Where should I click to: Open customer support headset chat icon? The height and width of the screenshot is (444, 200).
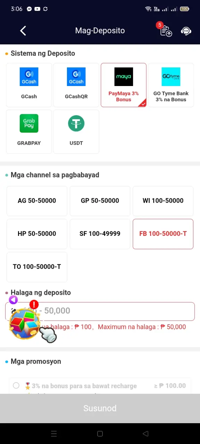[x=186, y=31]
